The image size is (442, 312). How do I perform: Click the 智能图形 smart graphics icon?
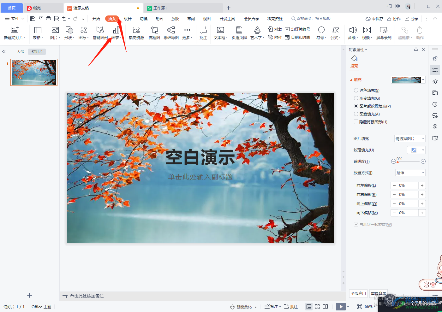click(x=100, y=30)
